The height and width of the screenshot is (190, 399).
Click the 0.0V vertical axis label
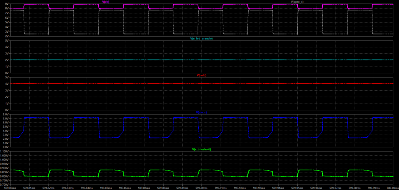tap(6, 147)
